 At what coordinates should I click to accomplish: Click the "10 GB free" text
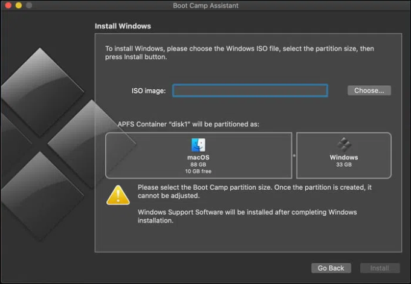(198, 172)
